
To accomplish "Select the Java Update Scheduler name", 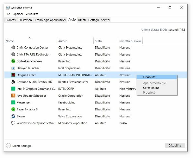I will 31,96.
